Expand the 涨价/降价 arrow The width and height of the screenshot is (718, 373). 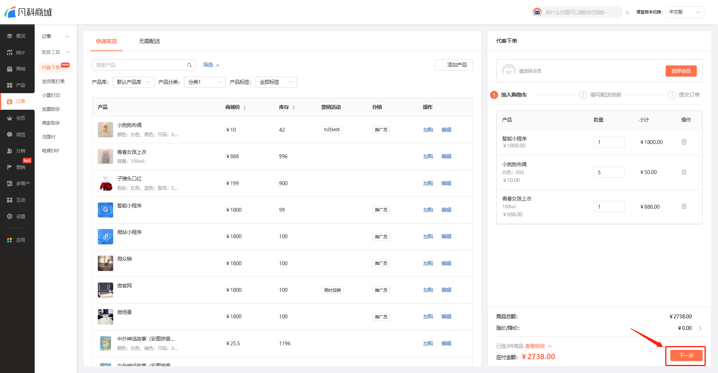(x=700, y=328)
